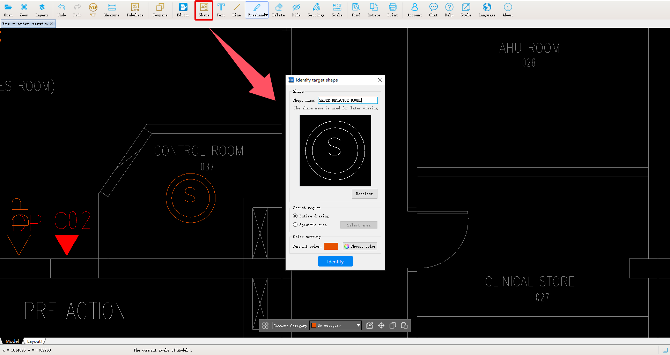Viewport: 670px width, 355px height.
Task: Switch to the Model tab
Action: [x=12, y=341]
